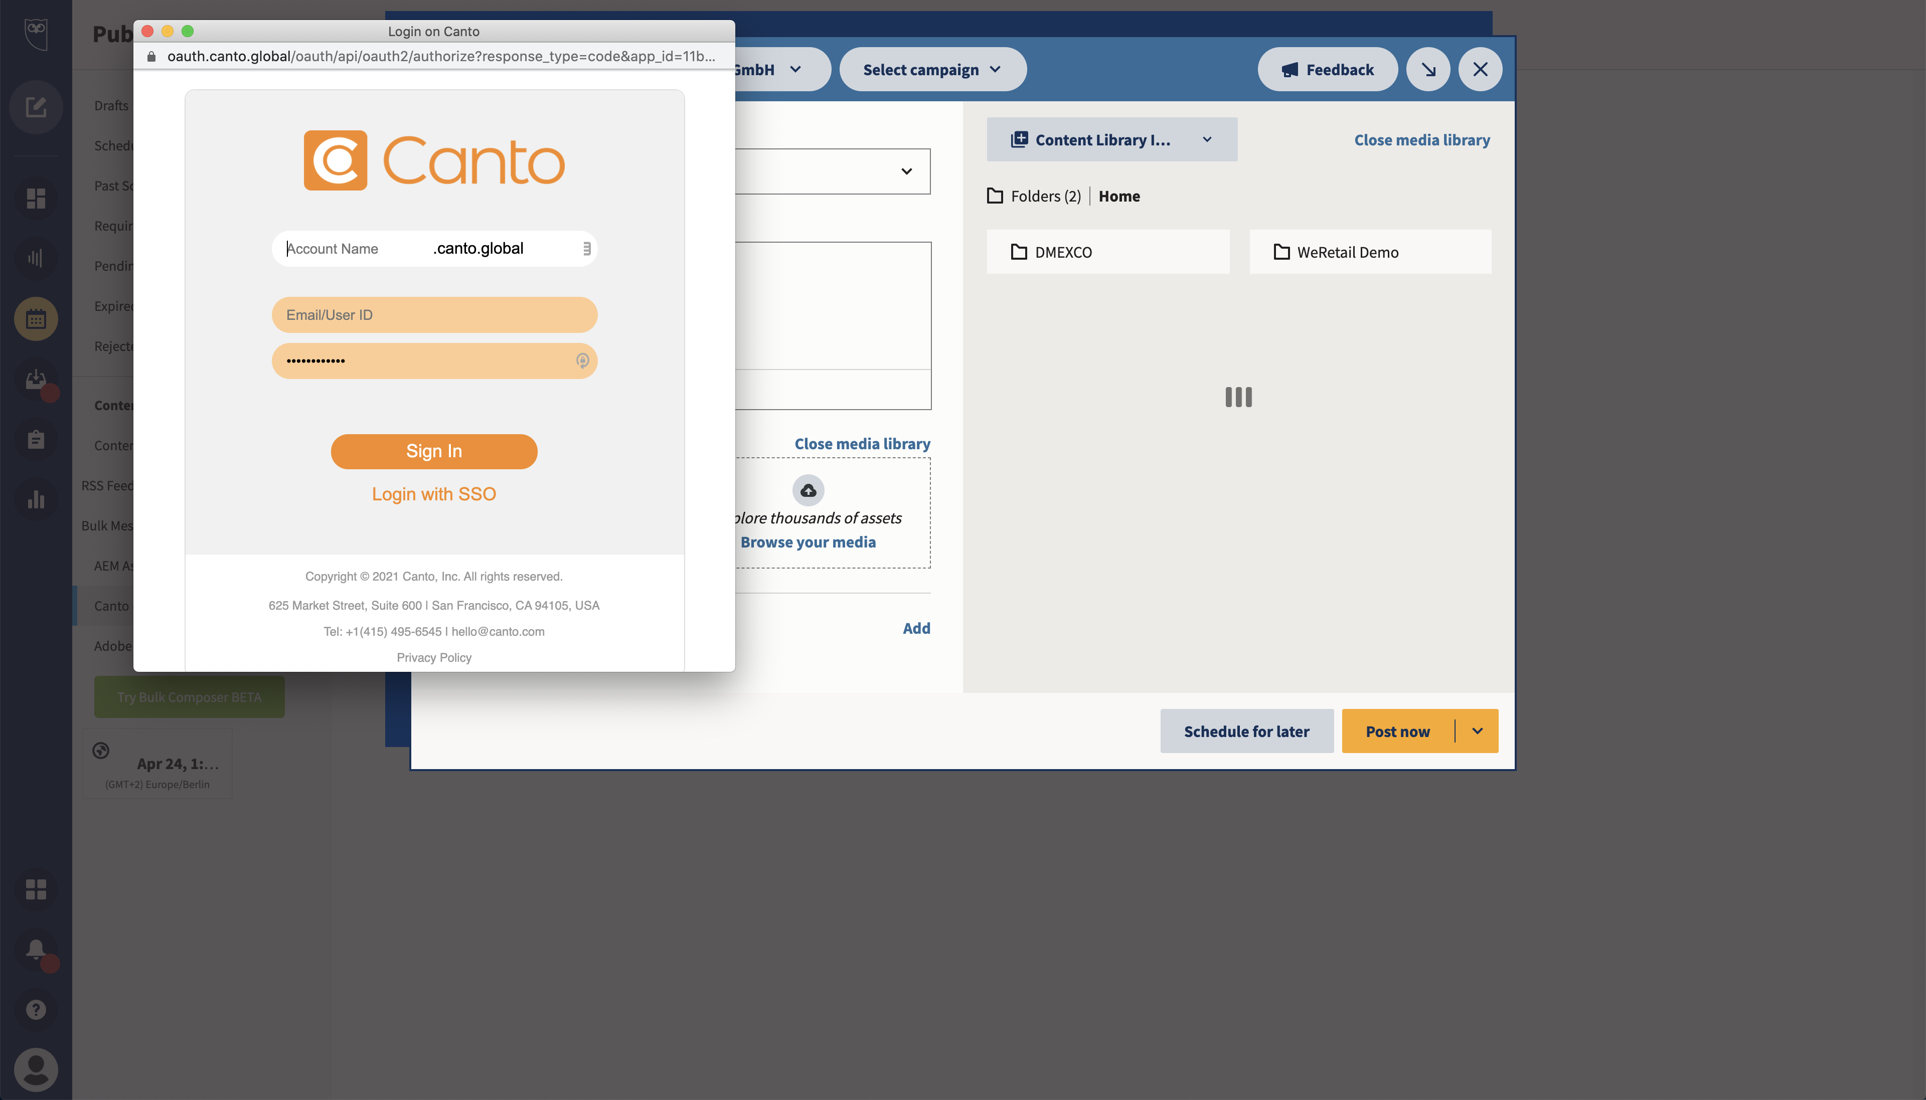1926x1100 pixels.
Task: Click the notifications bell icon
Action: pos(36,949)
